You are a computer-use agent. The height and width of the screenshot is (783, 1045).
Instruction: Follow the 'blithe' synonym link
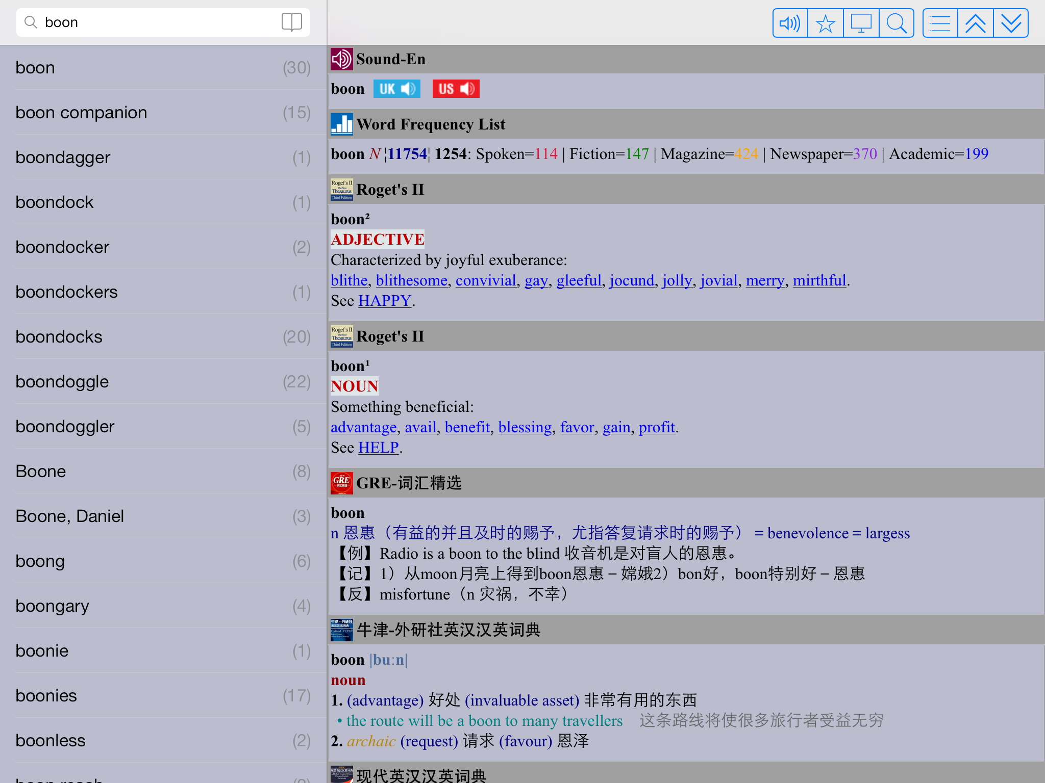(x=349, y=280)
